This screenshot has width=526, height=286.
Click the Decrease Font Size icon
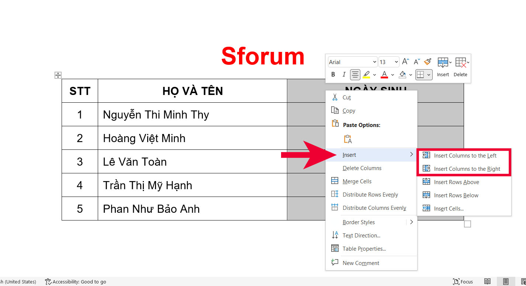(417, 62)
